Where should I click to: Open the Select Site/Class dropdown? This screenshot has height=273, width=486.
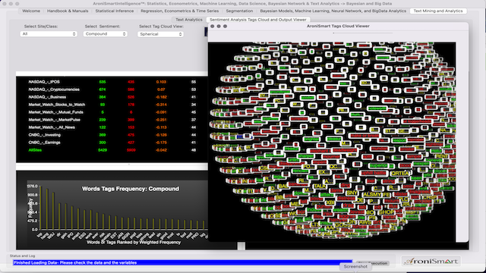49,33
